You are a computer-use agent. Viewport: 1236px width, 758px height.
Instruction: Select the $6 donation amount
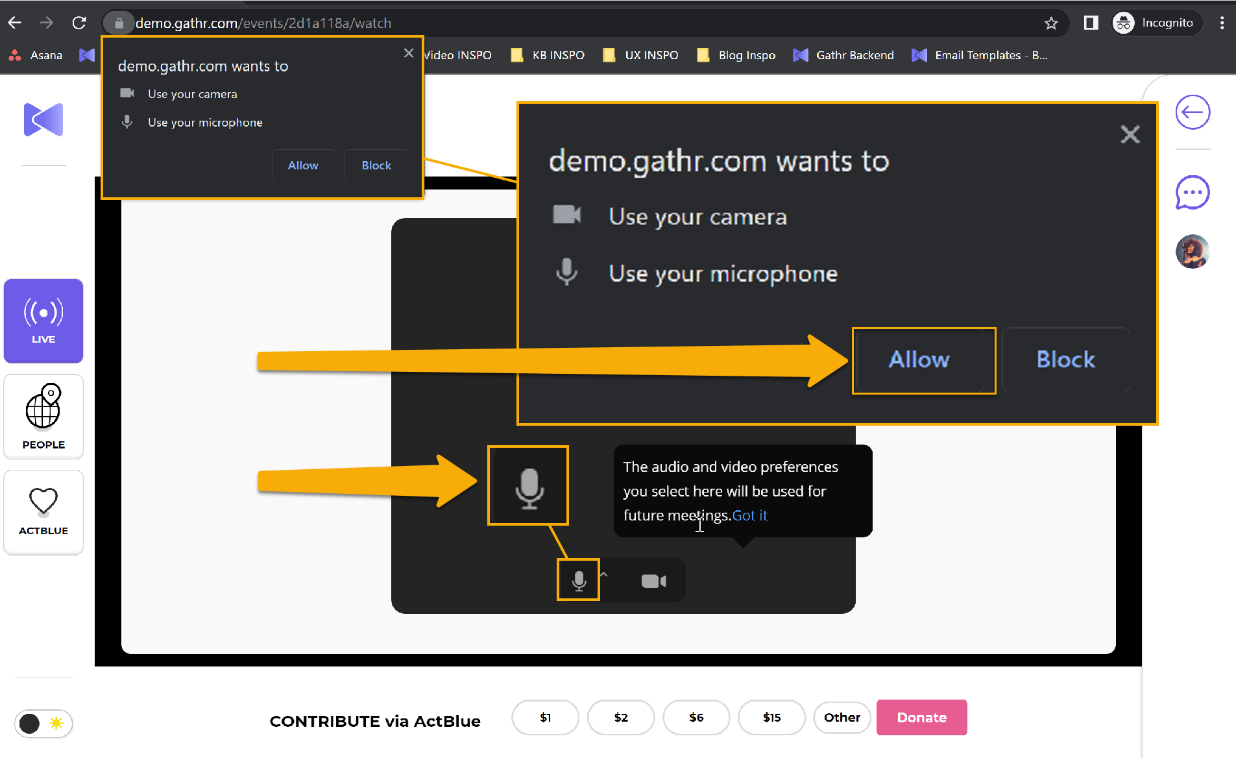(696, 717)
